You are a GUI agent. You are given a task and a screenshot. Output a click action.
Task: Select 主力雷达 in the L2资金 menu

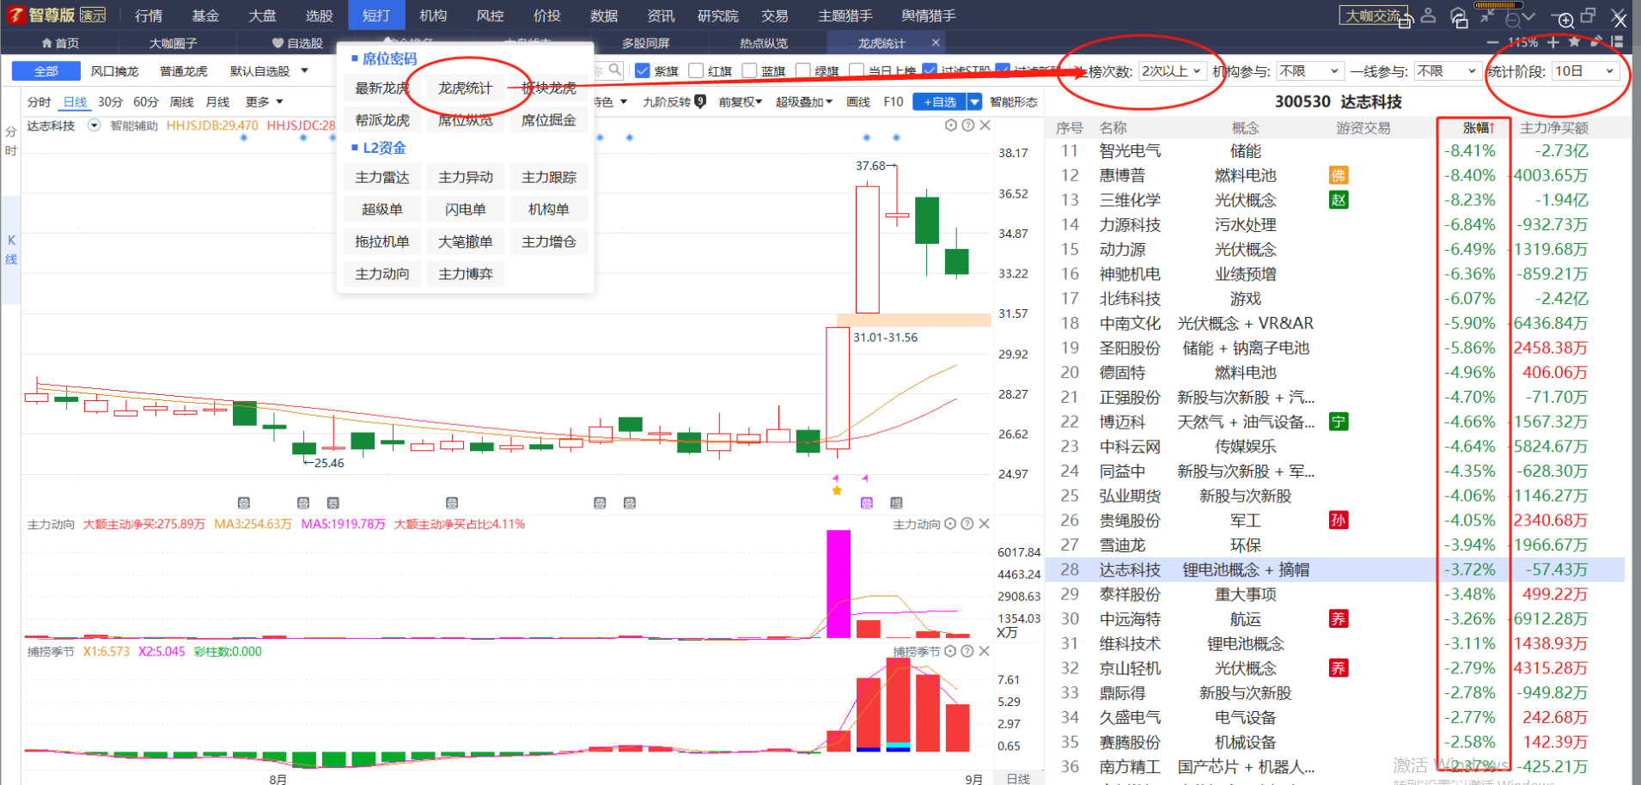pos(382,177)
